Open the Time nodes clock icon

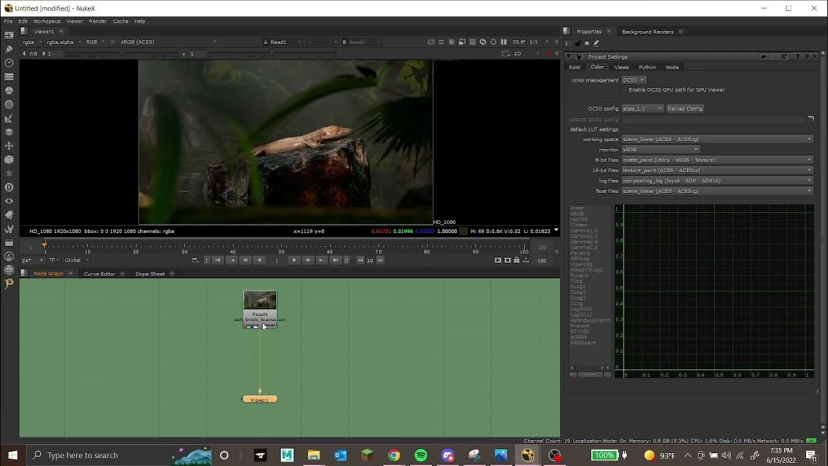(x=9, y=63)
